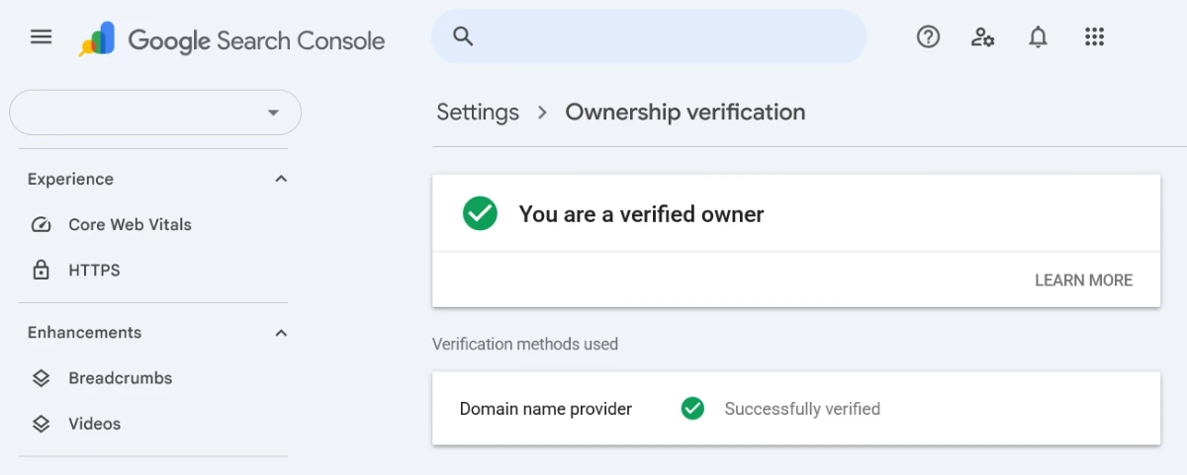Open the hamburger main menu

pyautogui.click(x=41, y=38)
